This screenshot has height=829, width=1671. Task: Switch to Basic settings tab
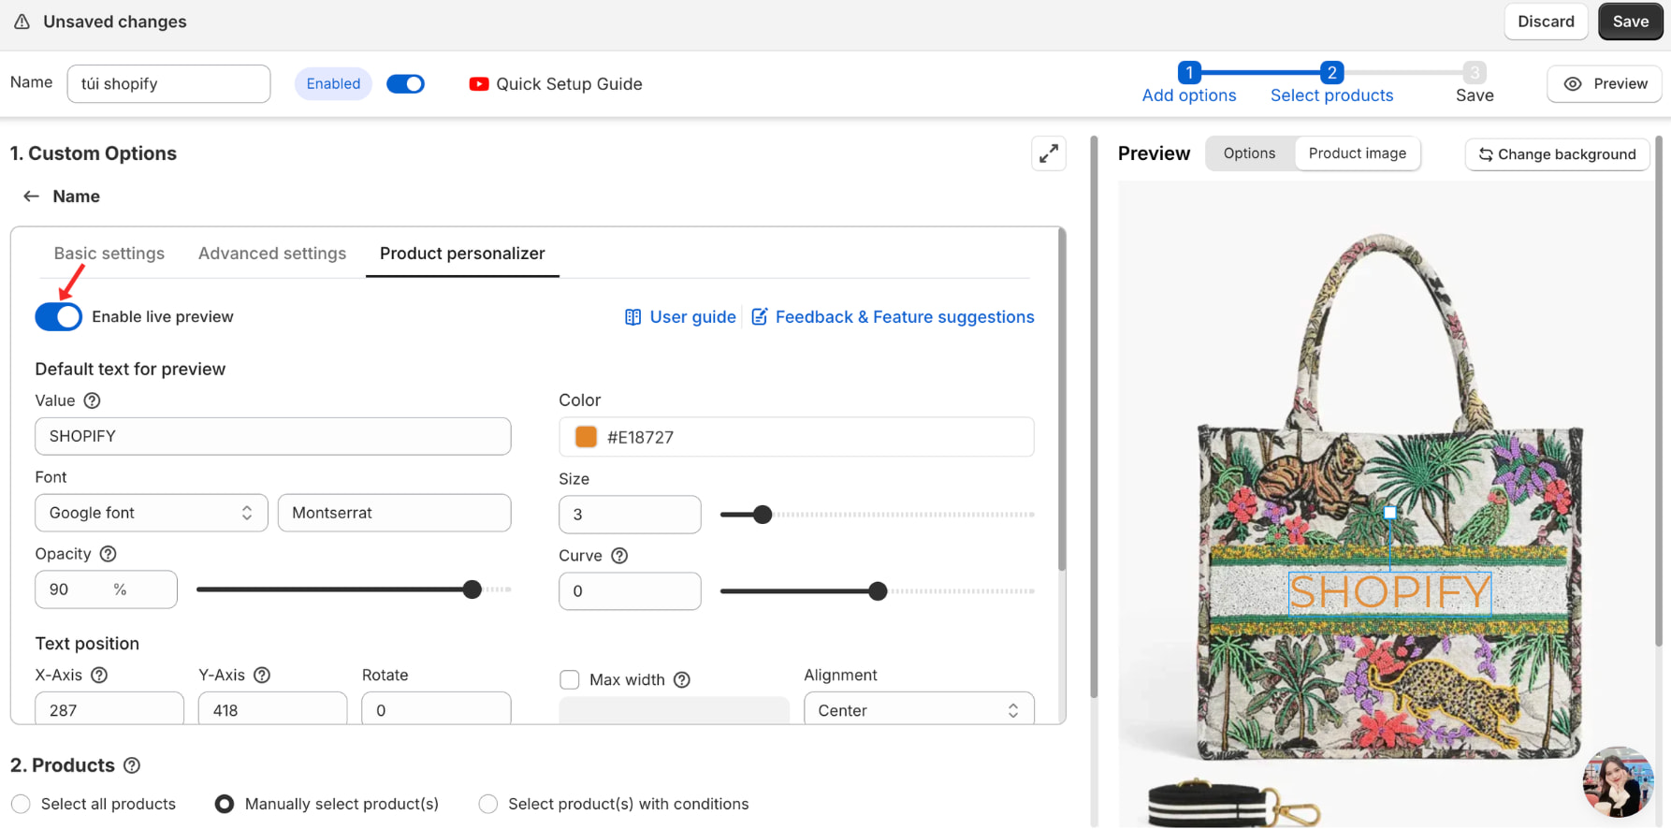pyautogui.click(x=109, y=254)
